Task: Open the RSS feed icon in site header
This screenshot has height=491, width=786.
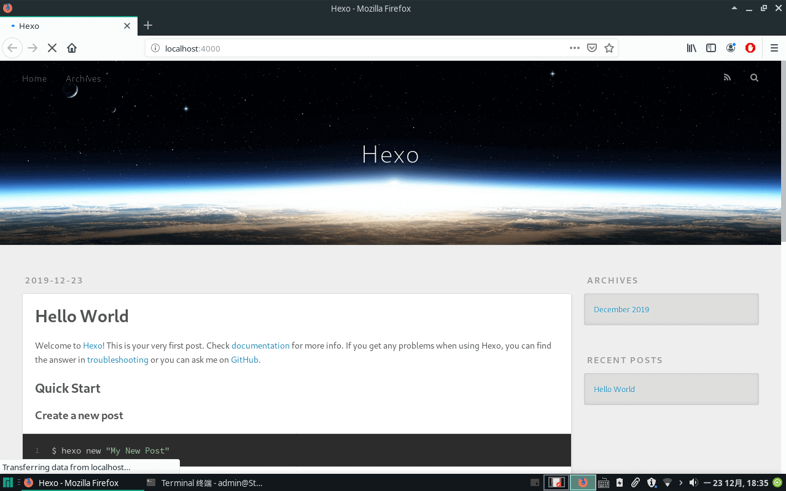Action: pos(727,77)
